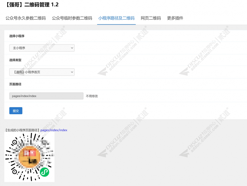Click the 选择类型 label

coord(15,60)
